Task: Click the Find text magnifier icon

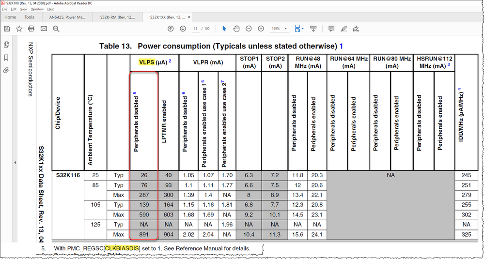Action: click(56, 29)
